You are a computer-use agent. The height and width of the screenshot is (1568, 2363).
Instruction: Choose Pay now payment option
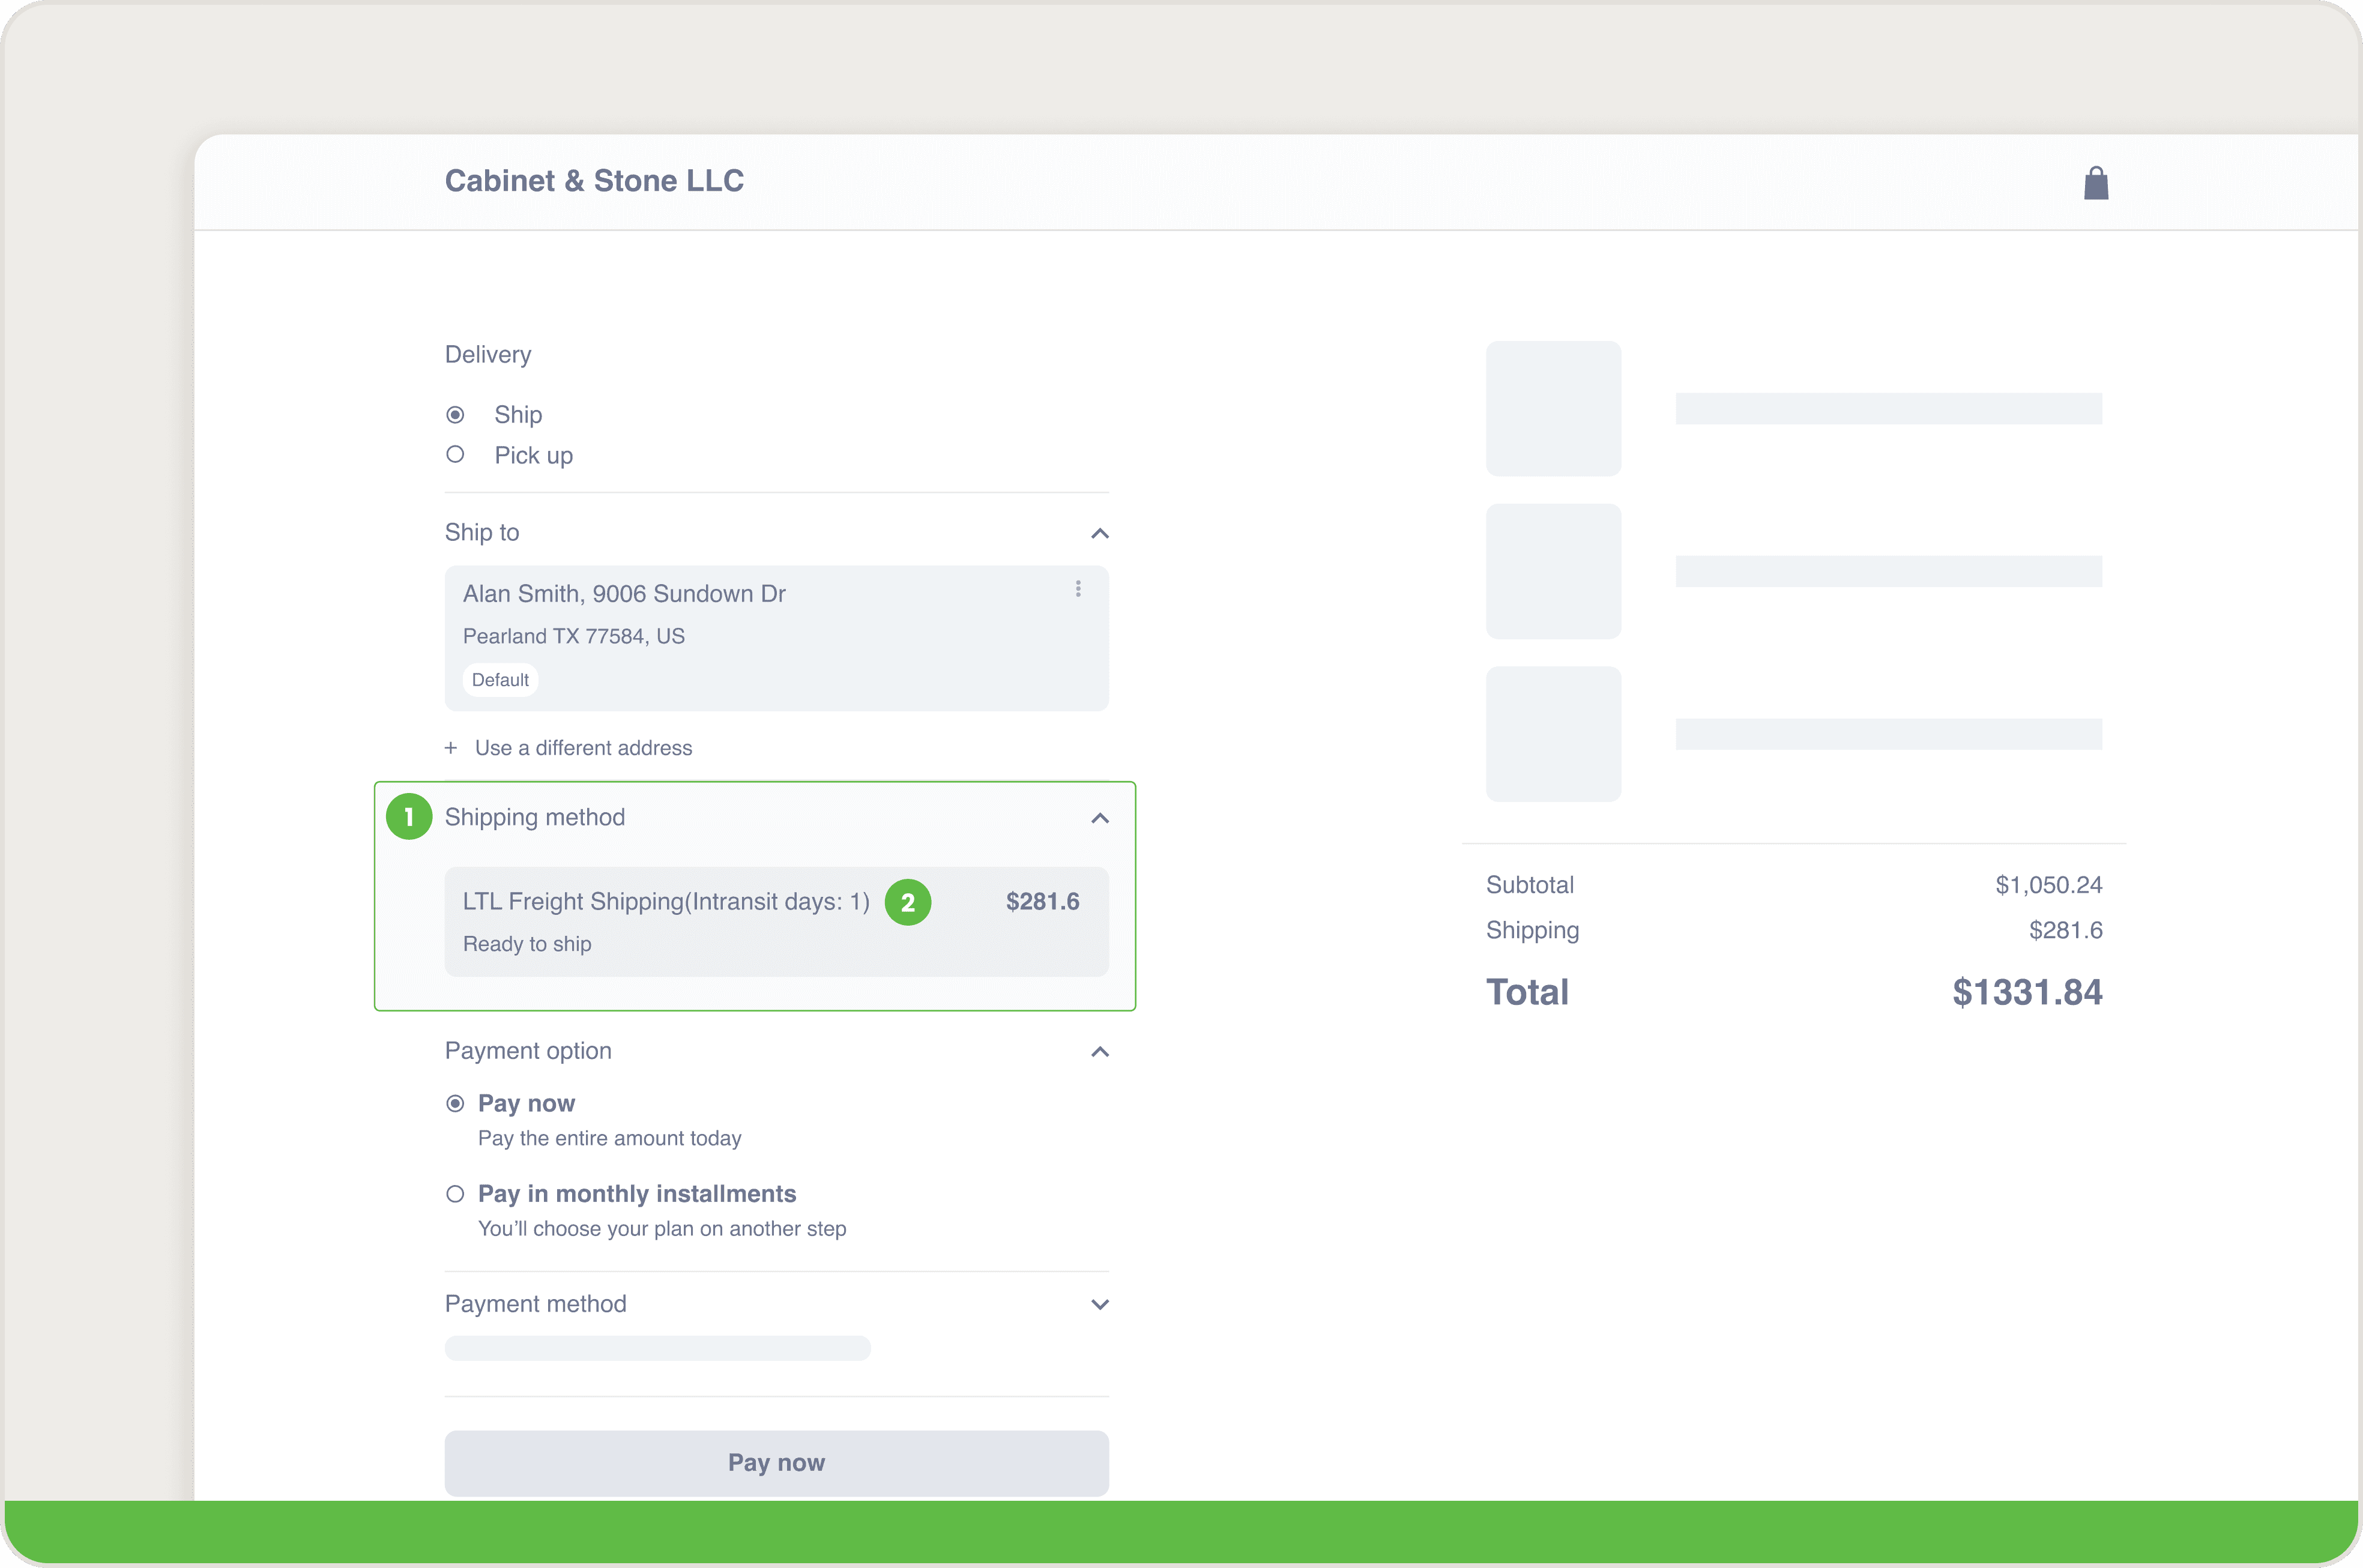[x=455, y=1103]
